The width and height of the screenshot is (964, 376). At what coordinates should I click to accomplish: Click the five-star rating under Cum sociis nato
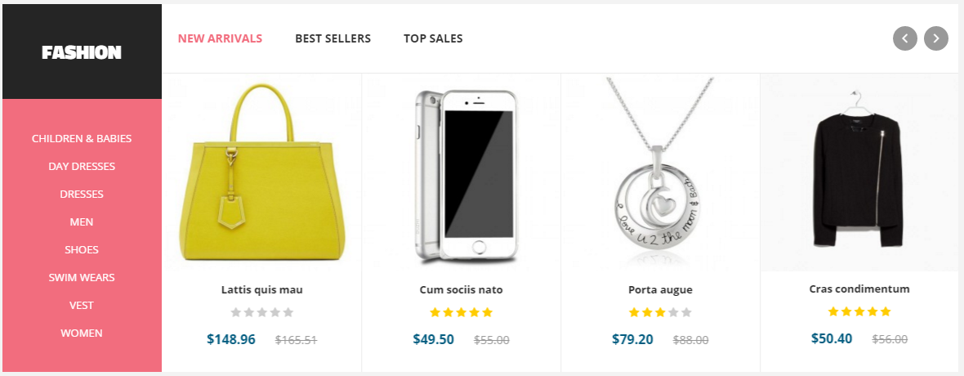point(461,312)
